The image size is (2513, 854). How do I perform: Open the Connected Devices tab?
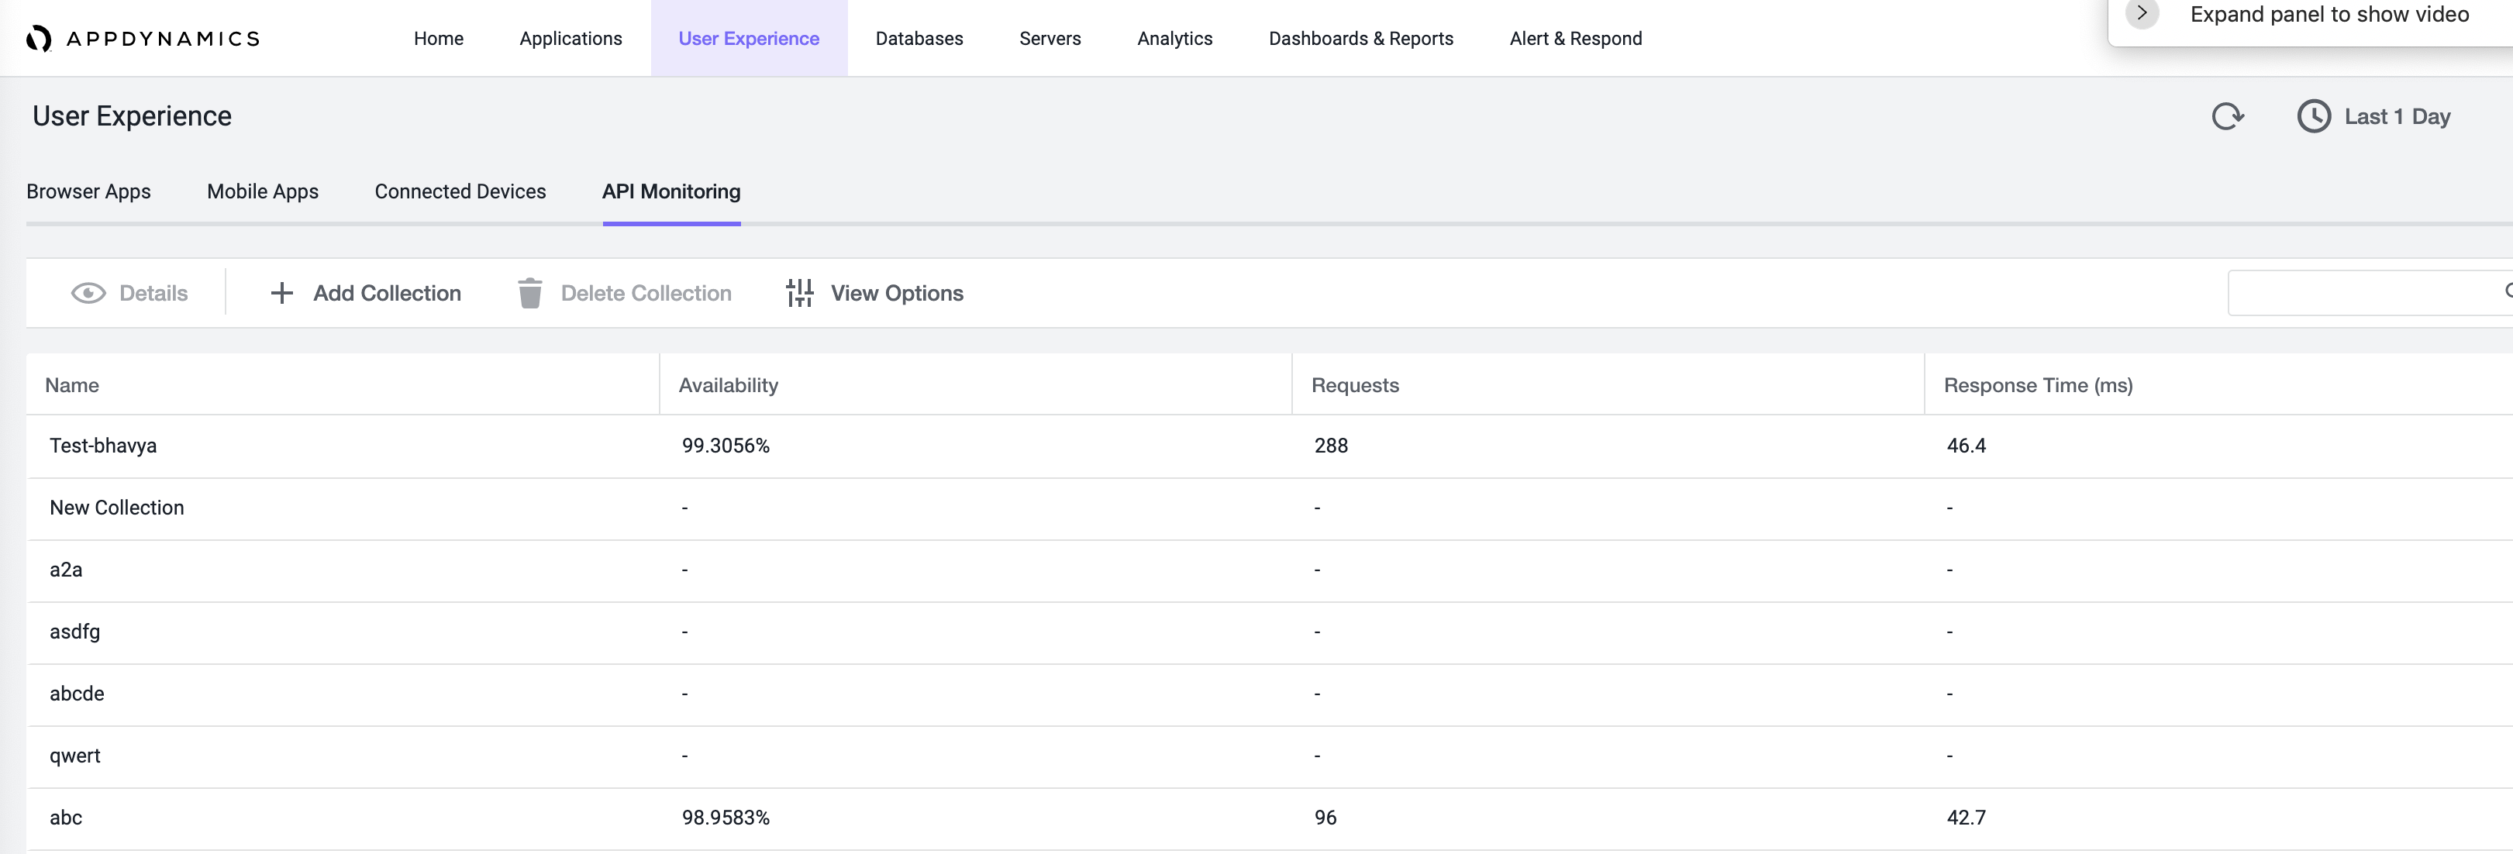pyautogui.click(x=460, y=191)
